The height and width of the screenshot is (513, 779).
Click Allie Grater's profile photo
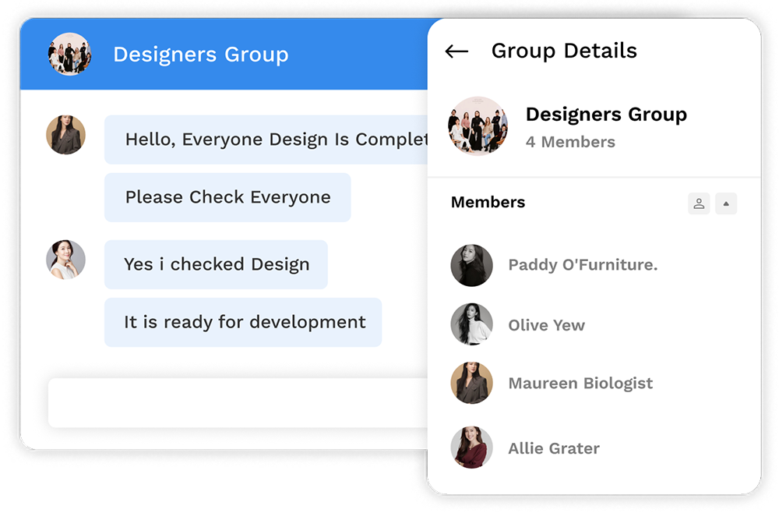[x=471, y=448]
